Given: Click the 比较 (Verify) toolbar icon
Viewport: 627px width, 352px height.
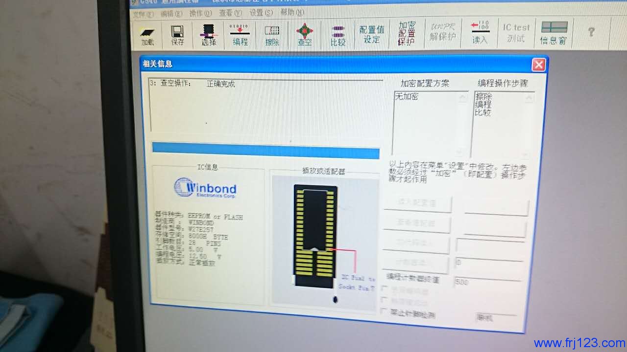Looking at the screenshot, I should click(338, 35).
